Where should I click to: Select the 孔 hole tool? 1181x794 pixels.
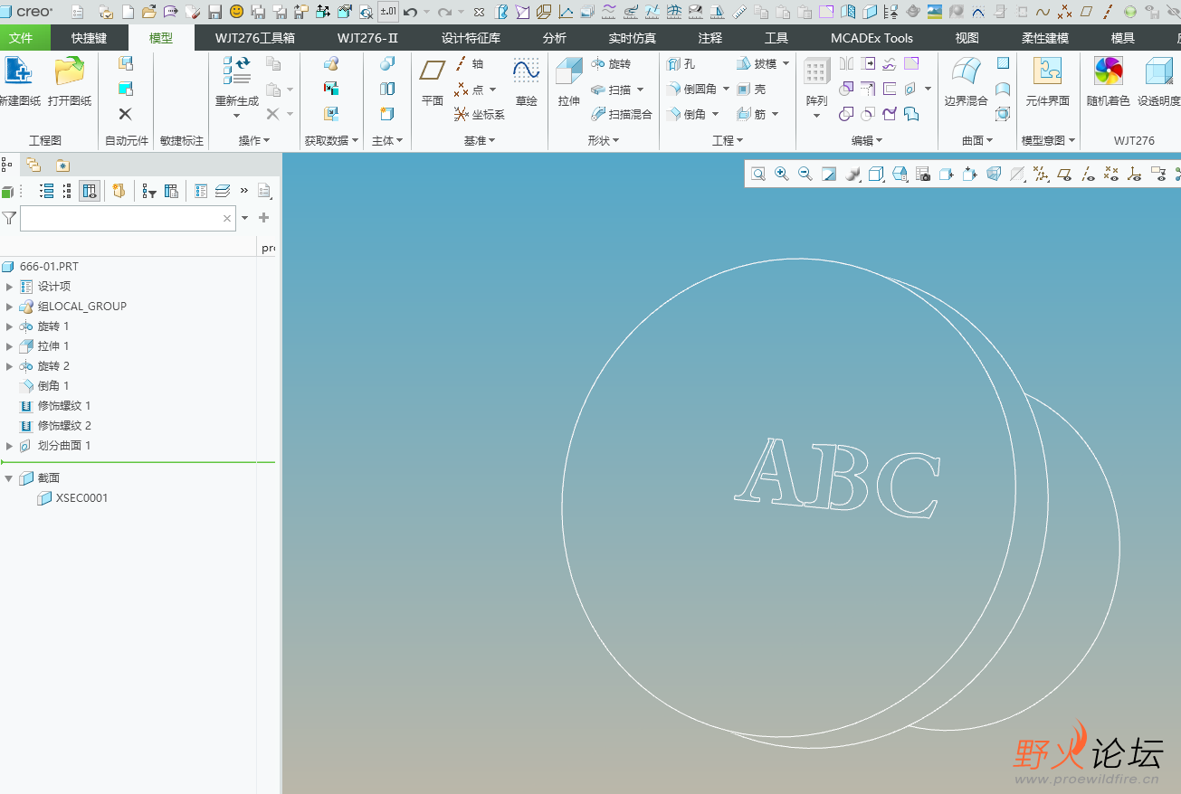[681, 64]
